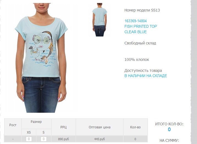
Task: Click the 445 руб wholesale price cell
Action: (100, 139)
